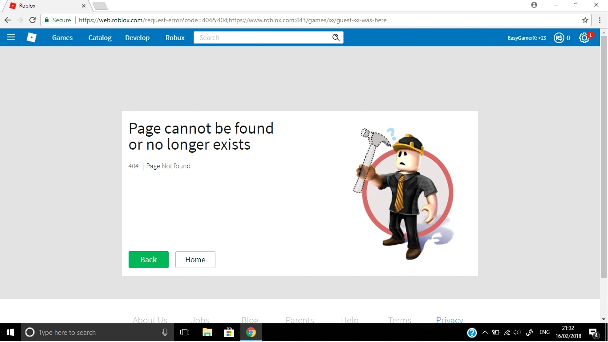Click the Secure padlock in the address bar
The width and height of the screenshot is (608, 342).
tap(47, 20)
